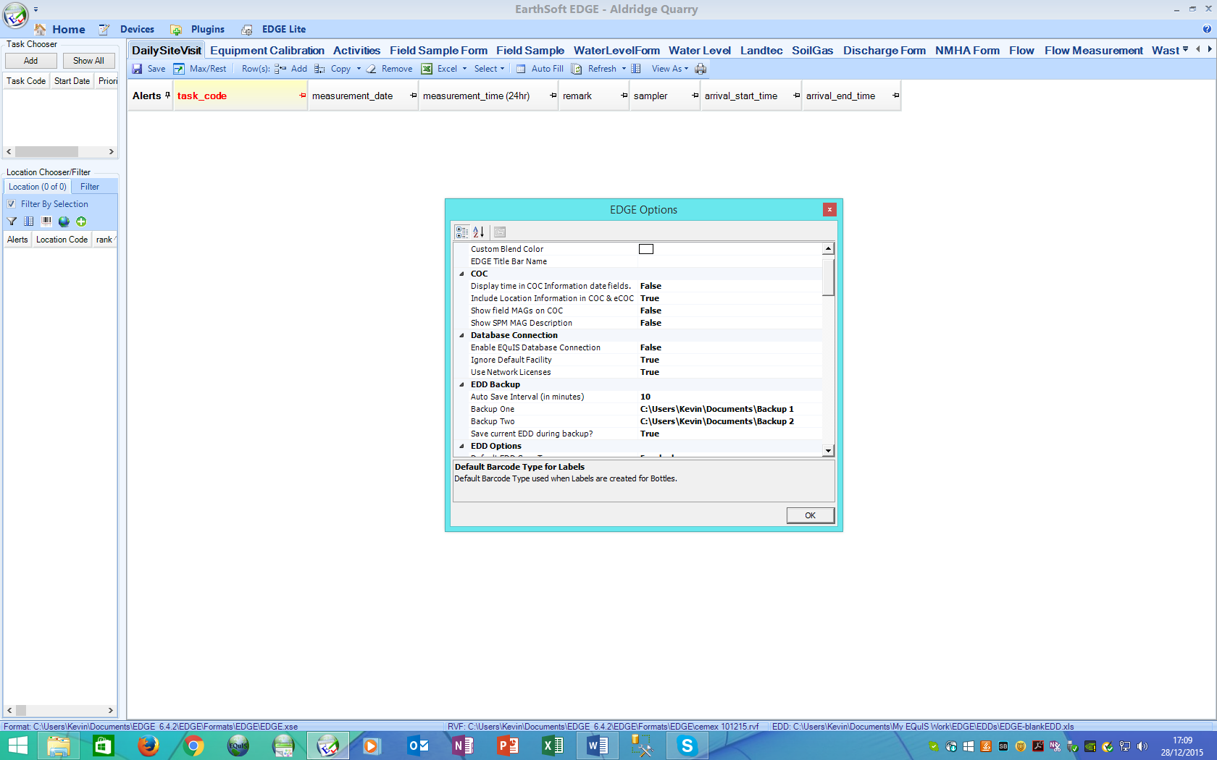Click Show All in Task Chooser
1217x760 pixels.
click(x=88, y=61)
